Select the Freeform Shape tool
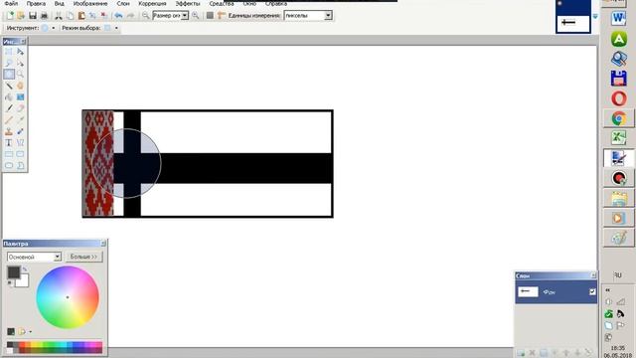This screenshot has height=358, width=636. pos(20,165)
